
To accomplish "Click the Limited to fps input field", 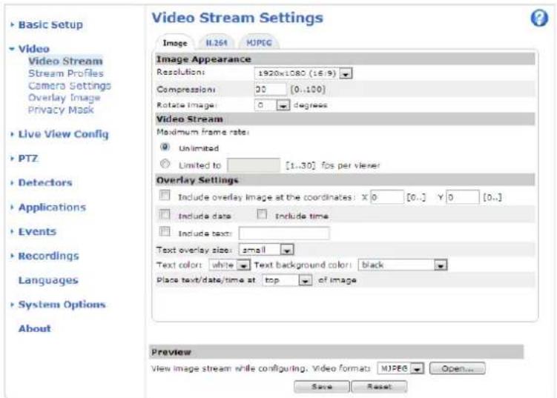I will [254, 165].
